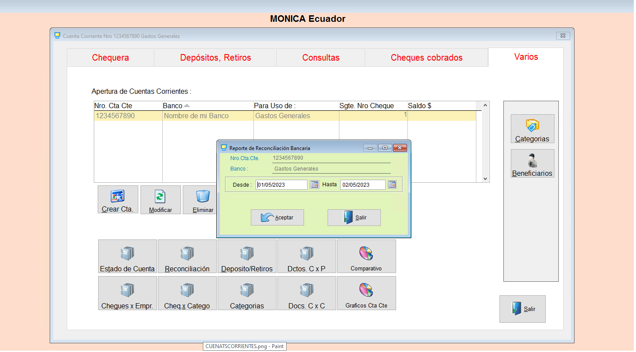Open Deposito/Retiros report
The width and height of the screenshot is (636, 352).
click(247, 256)
